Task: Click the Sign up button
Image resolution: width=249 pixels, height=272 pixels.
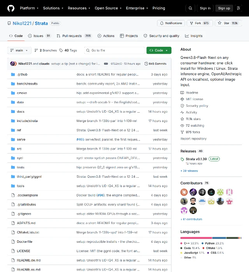Action: (x=224, y=8)
